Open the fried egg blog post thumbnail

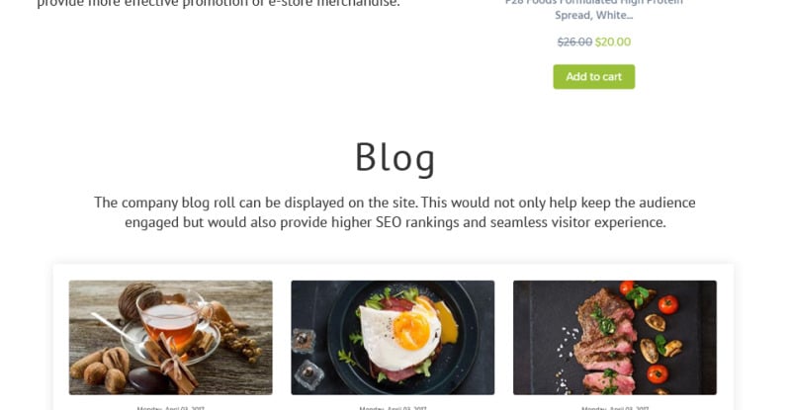point(393,337)
